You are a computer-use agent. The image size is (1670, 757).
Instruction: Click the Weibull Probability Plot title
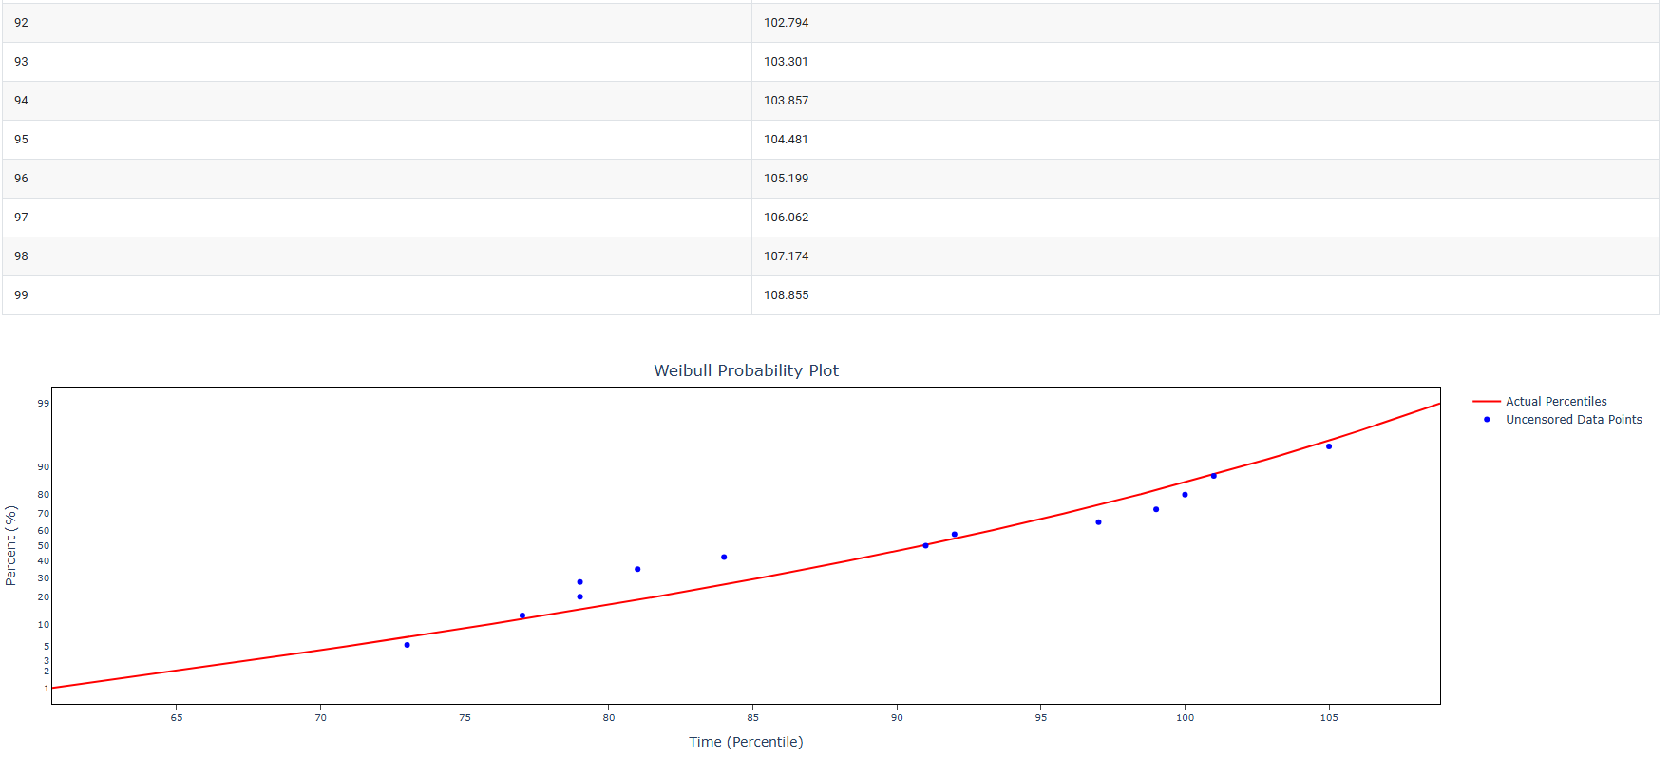[746, 370]
